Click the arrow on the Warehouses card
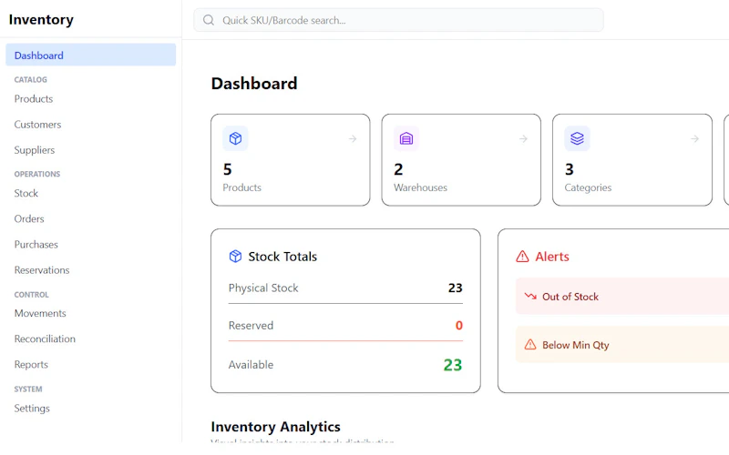The width and height of the screenshot is (729, 455). pyautogui.click(x=523, y=138)
